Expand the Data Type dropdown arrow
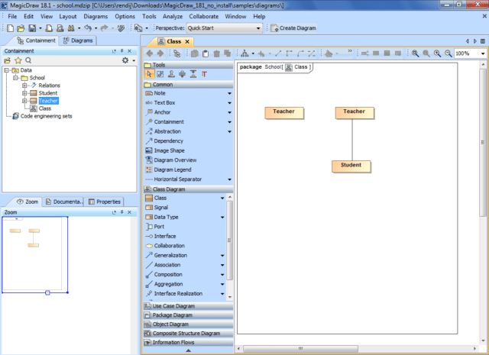 [222, 218]
